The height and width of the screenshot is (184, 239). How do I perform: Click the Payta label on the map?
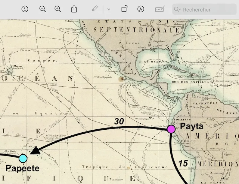tap(192, 126)
